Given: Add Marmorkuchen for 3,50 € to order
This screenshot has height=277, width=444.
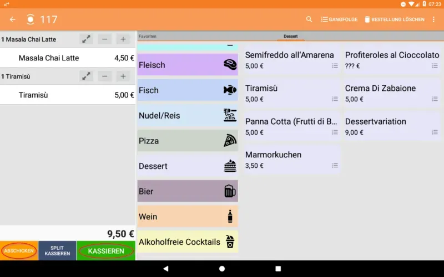Looking at the screenshot, I should point(292,160).
